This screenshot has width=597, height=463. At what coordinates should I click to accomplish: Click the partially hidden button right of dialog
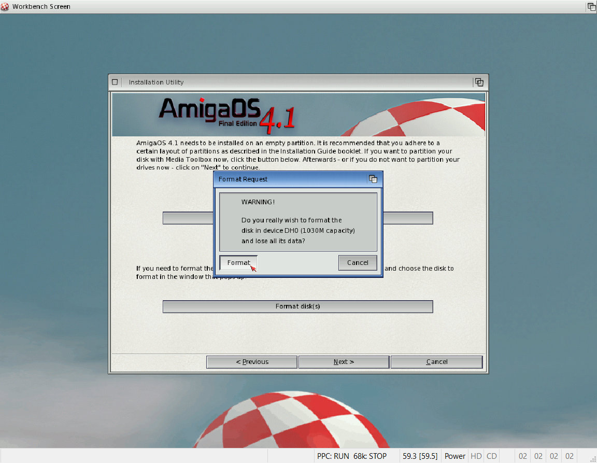[408, 218]
